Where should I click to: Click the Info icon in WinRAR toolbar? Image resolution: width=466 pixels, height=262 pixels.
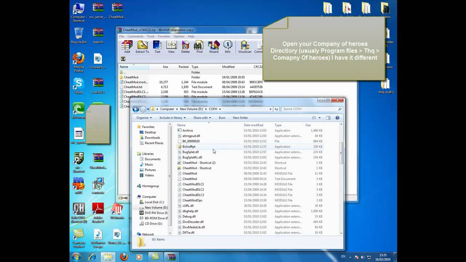click(x=228, y=47)
